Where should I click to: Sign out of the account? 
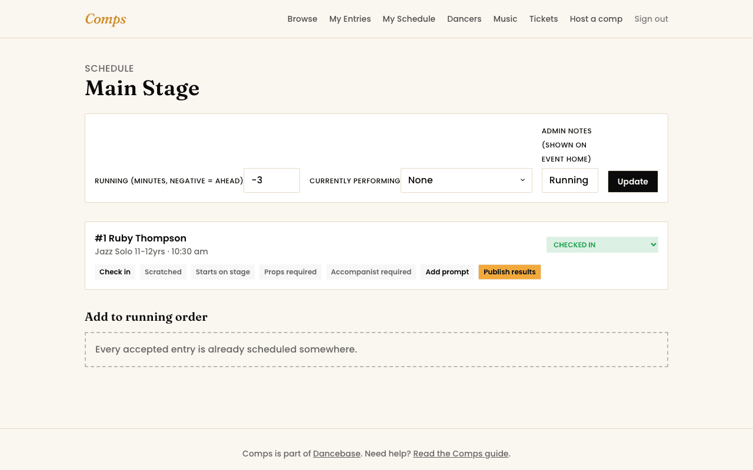click(x=651, y=19)
